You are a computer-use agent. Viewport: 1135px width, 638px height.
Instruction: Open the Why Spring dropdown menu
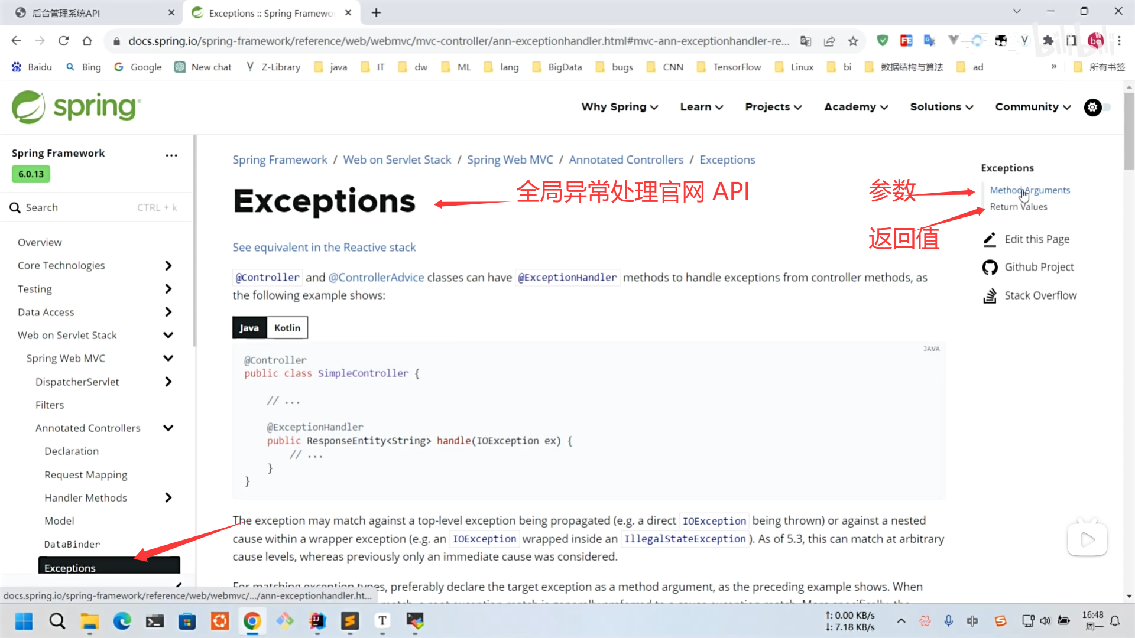[x=619, y=107]
